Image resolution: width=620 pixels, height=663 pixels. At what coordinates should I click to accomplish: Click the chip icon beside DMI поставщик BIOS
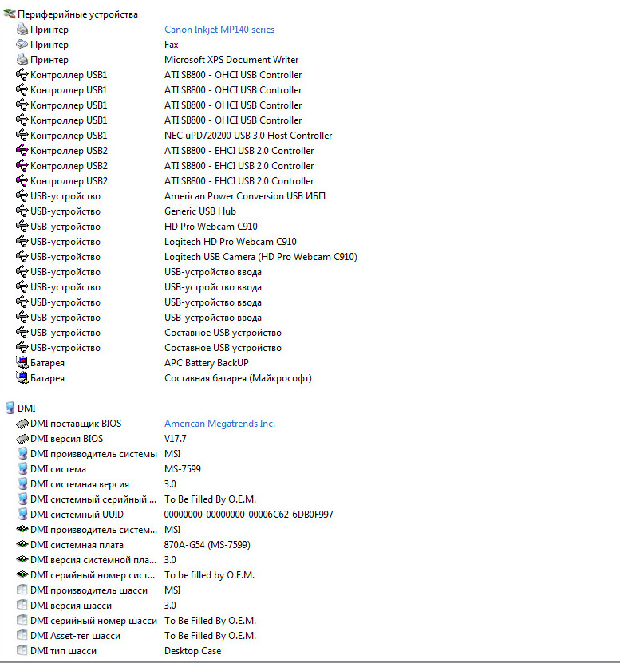(22, 424)
